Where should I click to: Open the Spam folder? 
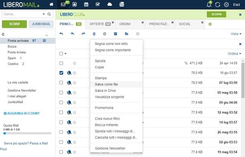point(12,58)
